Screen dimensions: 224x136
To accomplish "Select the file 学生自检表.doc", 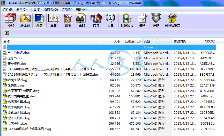I will coord(18,53).
